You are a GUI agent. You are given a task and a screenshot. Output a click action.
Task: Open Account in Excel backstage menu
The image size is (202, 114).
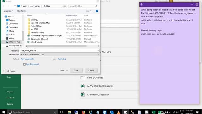click(x=10, y=92)
